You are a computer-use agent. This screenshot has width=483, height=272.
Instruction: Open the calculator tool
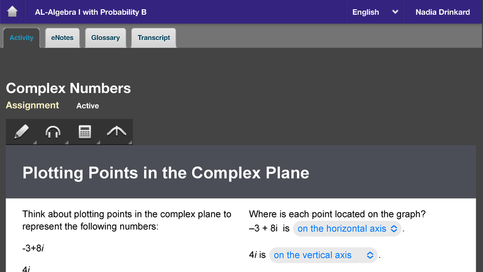(84, 131)
